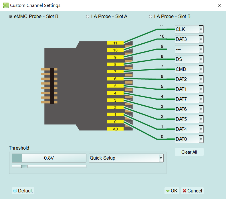This screenshot has width=226, height=199.
Task: Confirm settings with OK button
Action: point(172,191)
